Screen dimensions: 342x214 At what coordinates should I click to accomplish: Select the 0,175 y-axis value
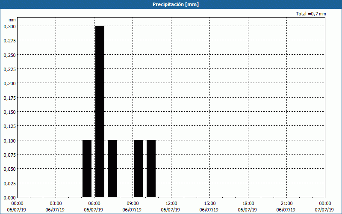(x=9, y=98)
